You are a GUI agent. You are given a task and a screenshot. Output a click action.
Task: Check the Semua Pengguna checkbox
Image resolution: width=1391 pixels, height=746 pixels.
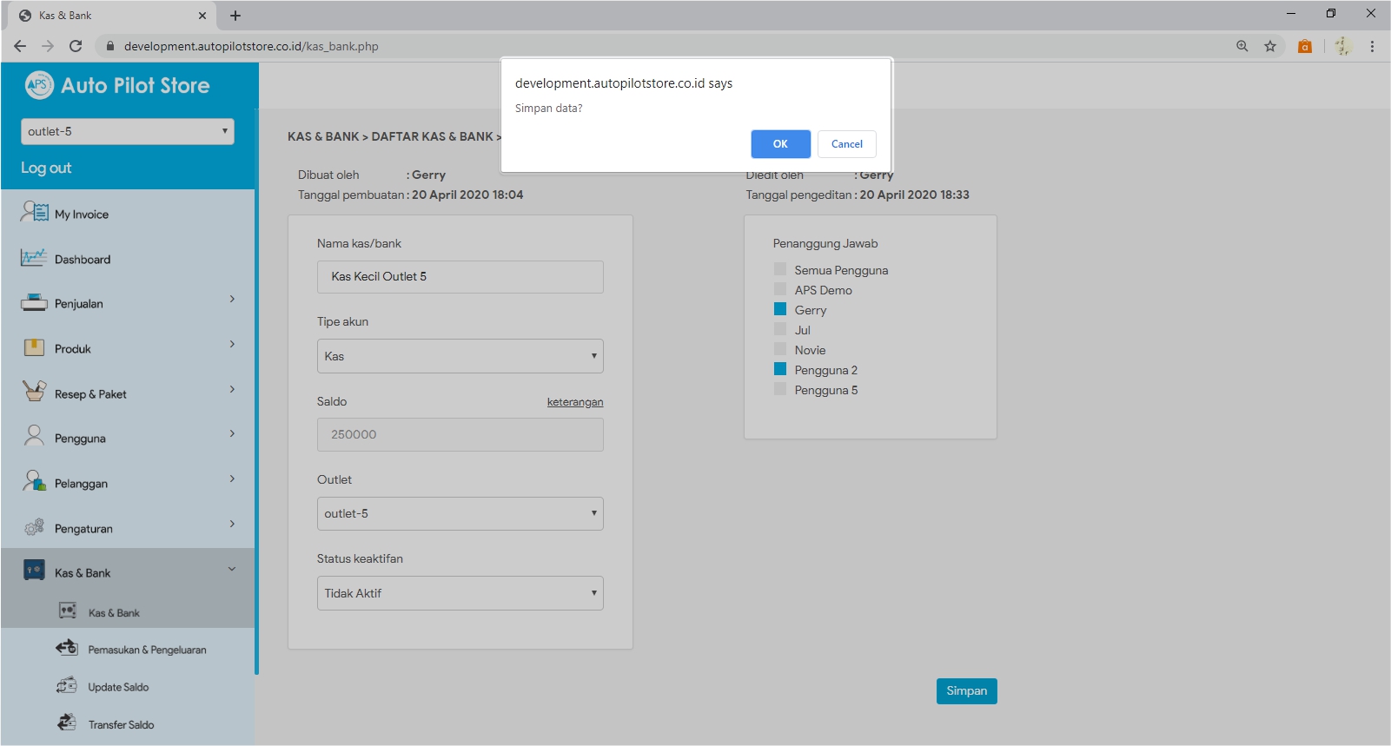(780, 269)
